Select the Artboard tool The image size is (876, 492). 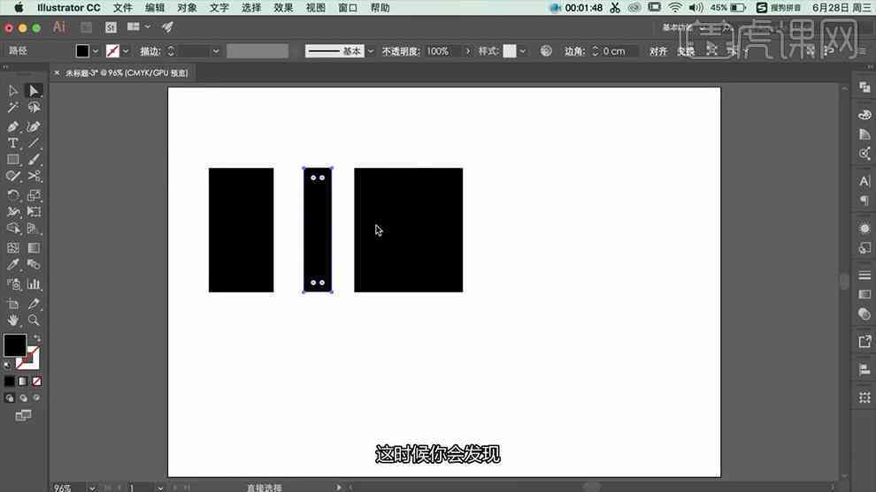coord(13,304)
